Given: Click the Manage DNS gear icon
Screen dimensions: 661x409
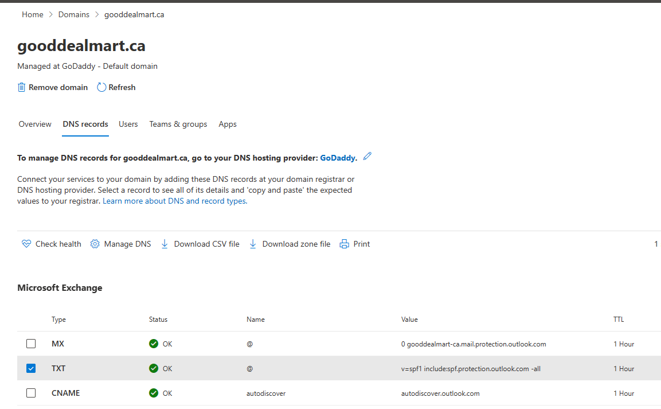Looking at the screenshot, I should click(95, 244).
